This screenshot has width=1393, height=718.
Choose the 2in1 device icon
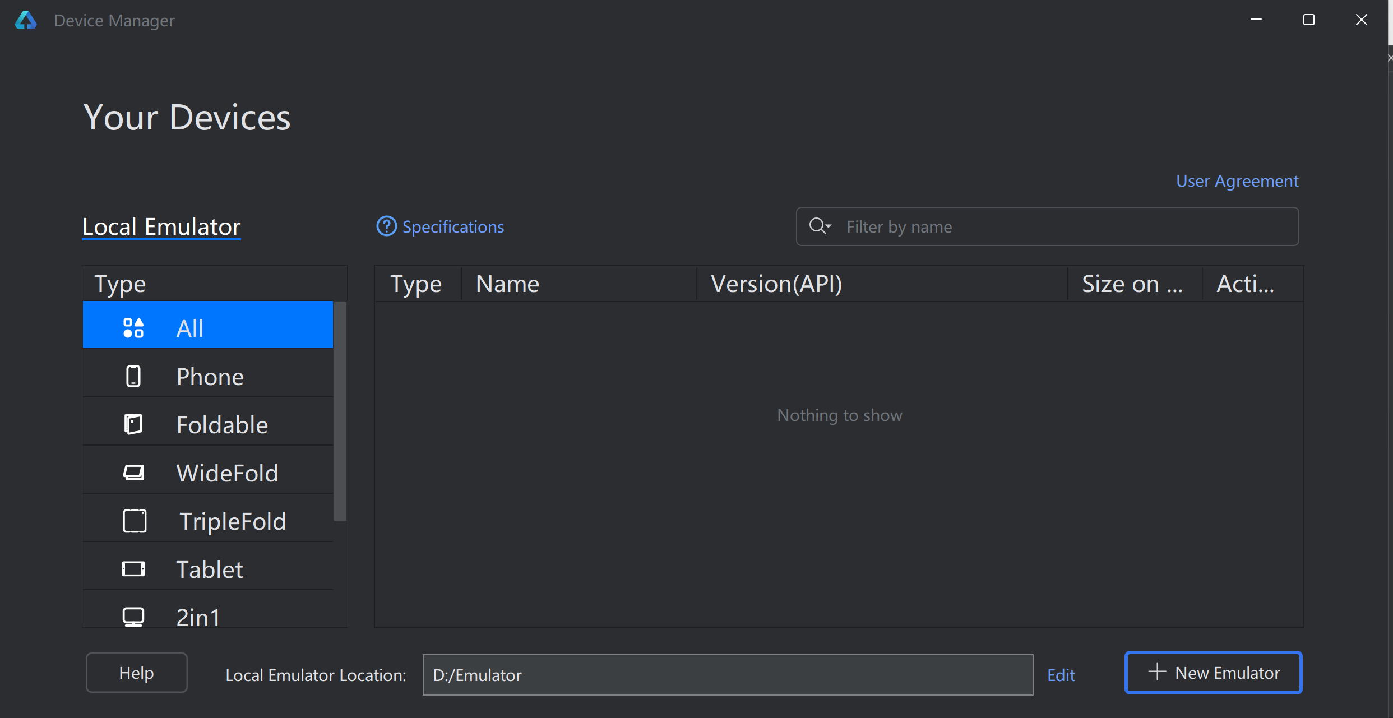click(133, 617)
